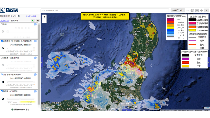Click the 氾濫発生情報 black legend swatch
The width and height of the screenshot is (210, 118).
pos(192,20)
